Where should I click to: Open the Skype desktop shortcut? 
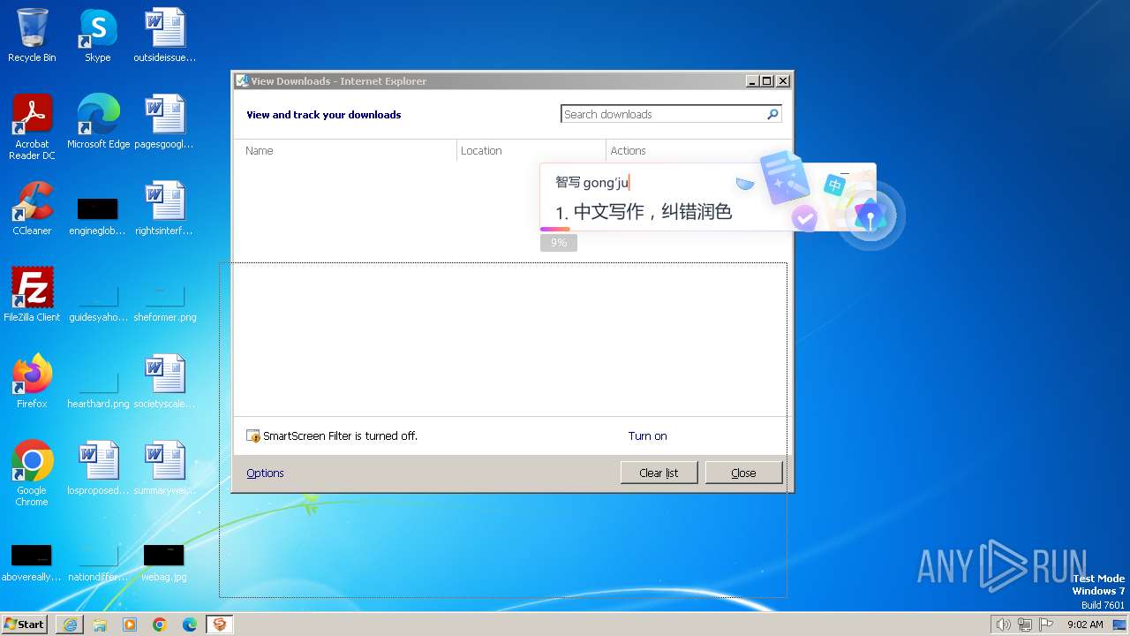click(x=98, y=36)
